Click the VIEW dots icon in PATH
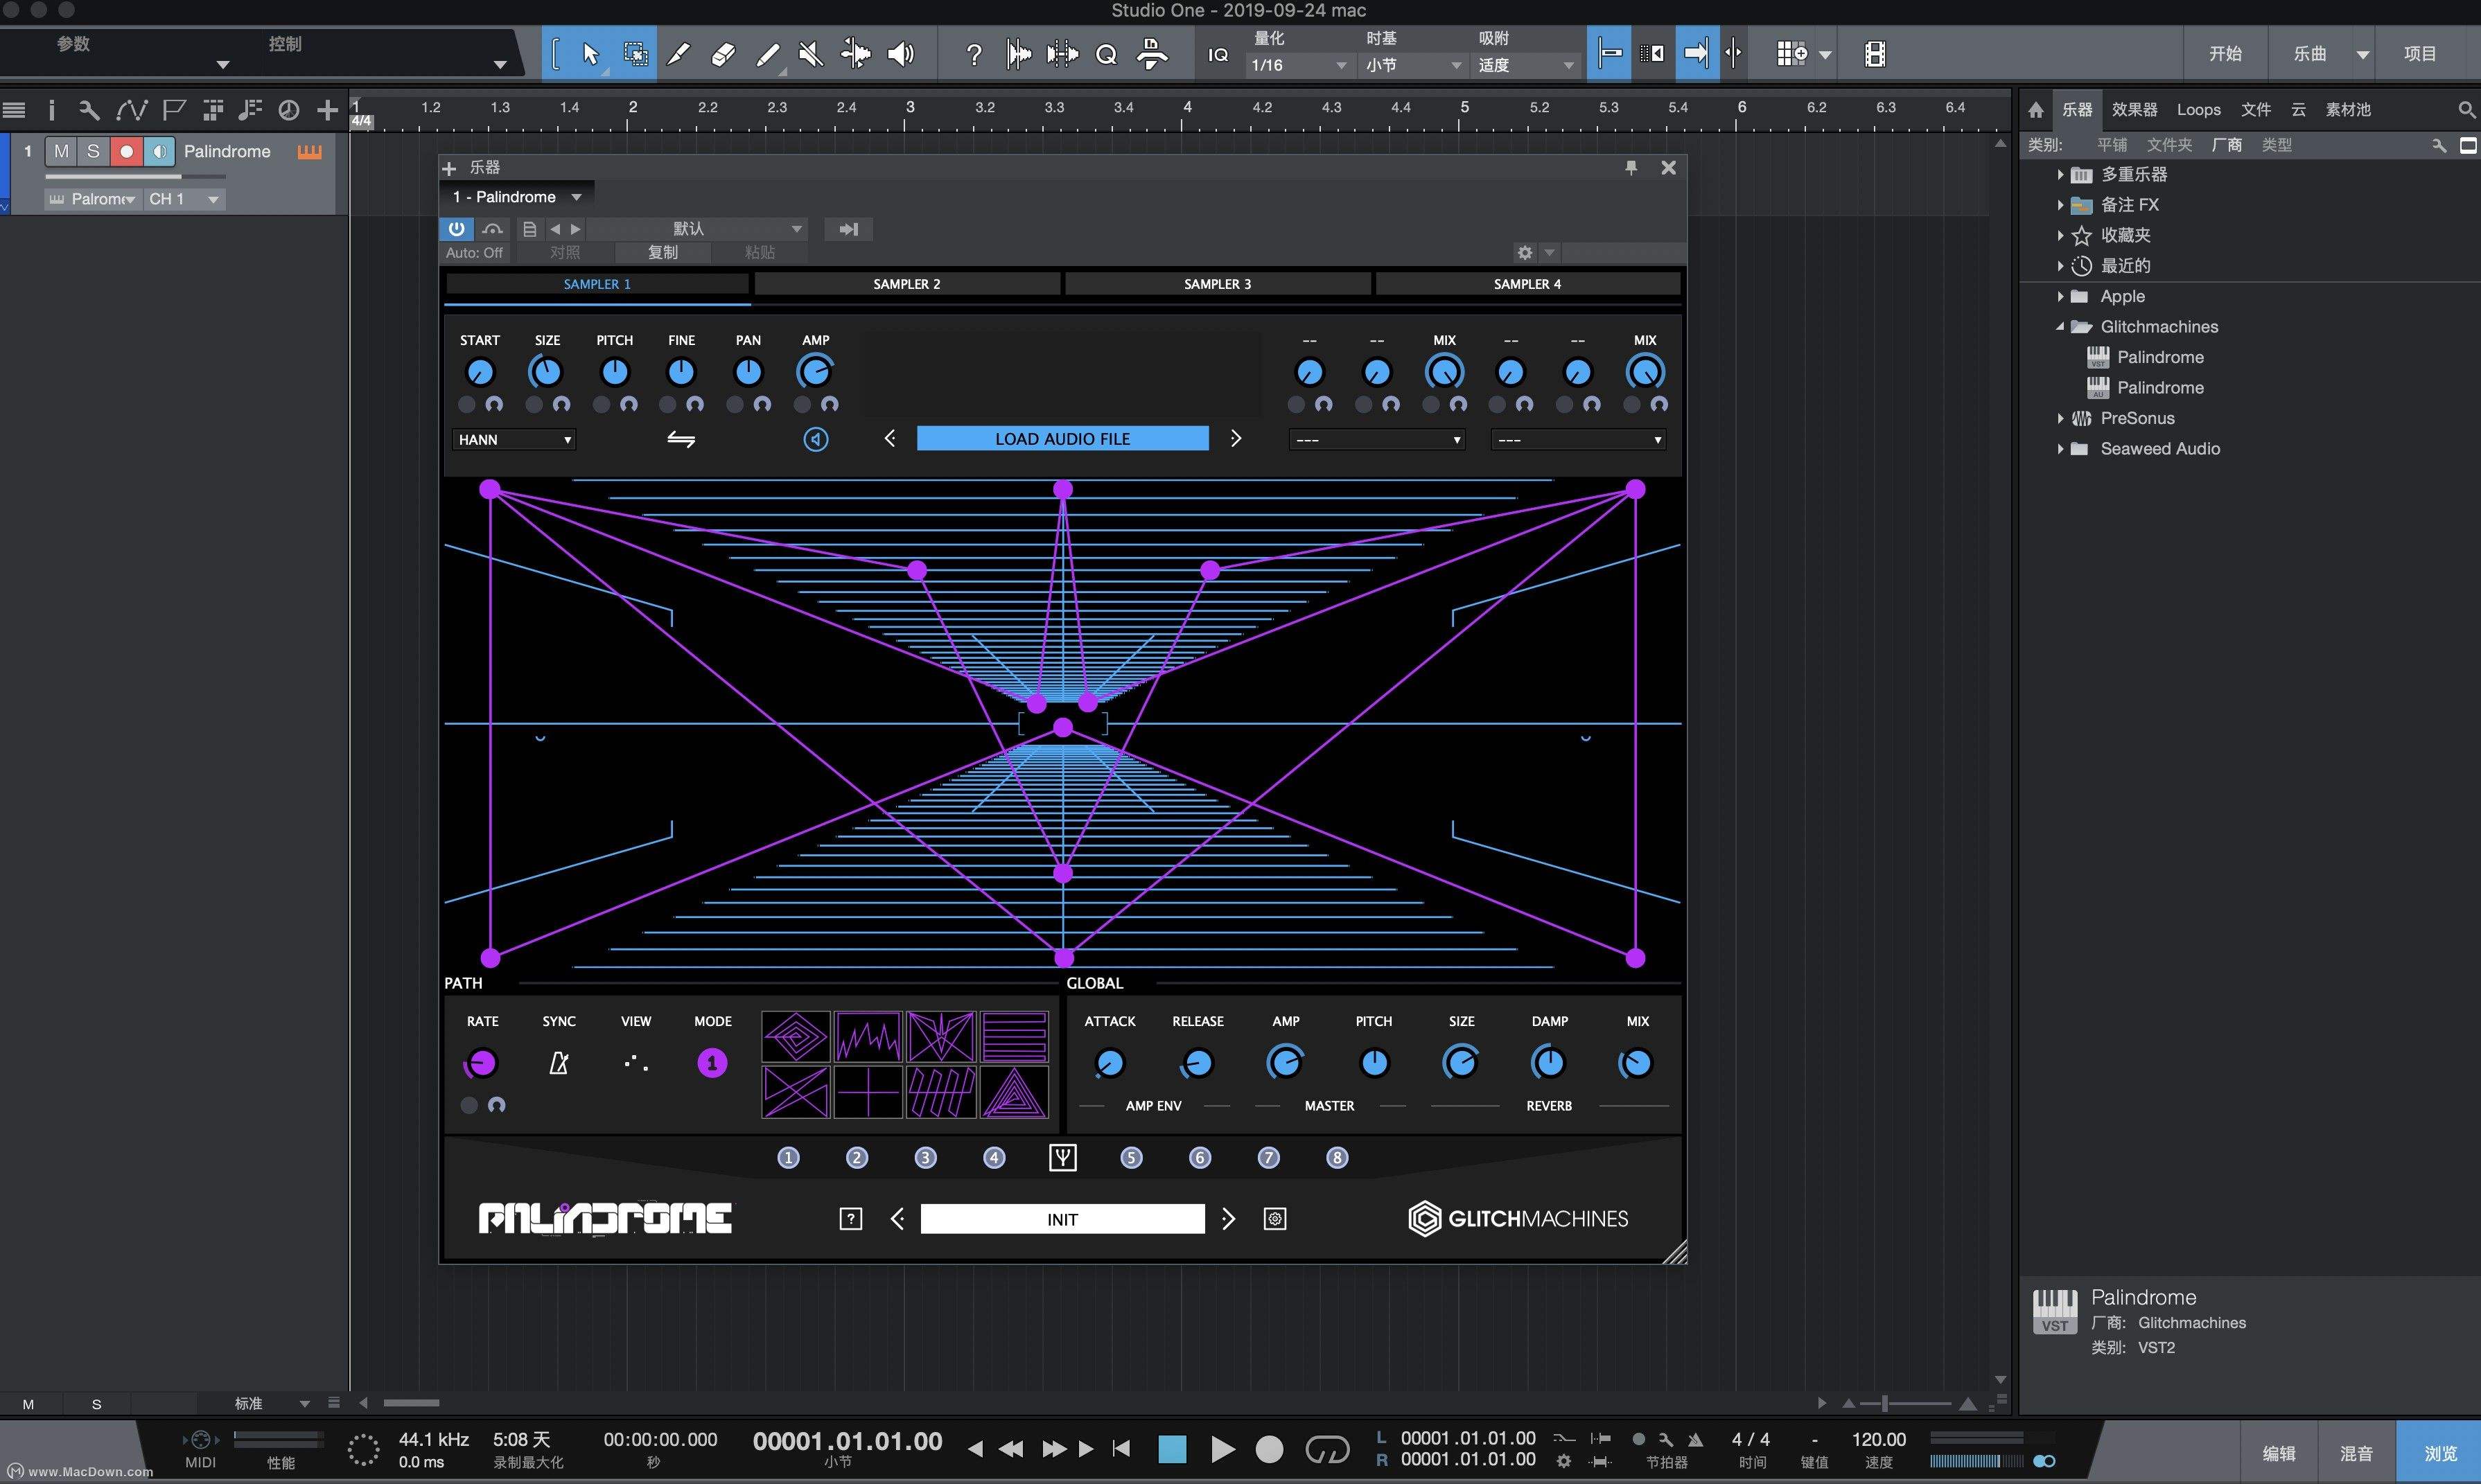The image size is (2481, 1484). point(636,1063)
